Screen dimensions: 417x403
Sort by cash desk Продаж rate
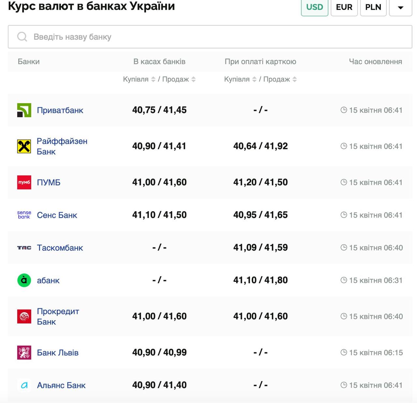[x=194, y=79]
